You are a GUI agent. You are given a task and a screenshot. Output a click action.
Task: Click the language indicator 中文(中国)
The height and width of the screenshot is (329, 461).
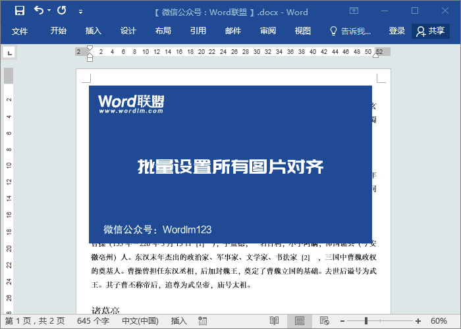140,321
